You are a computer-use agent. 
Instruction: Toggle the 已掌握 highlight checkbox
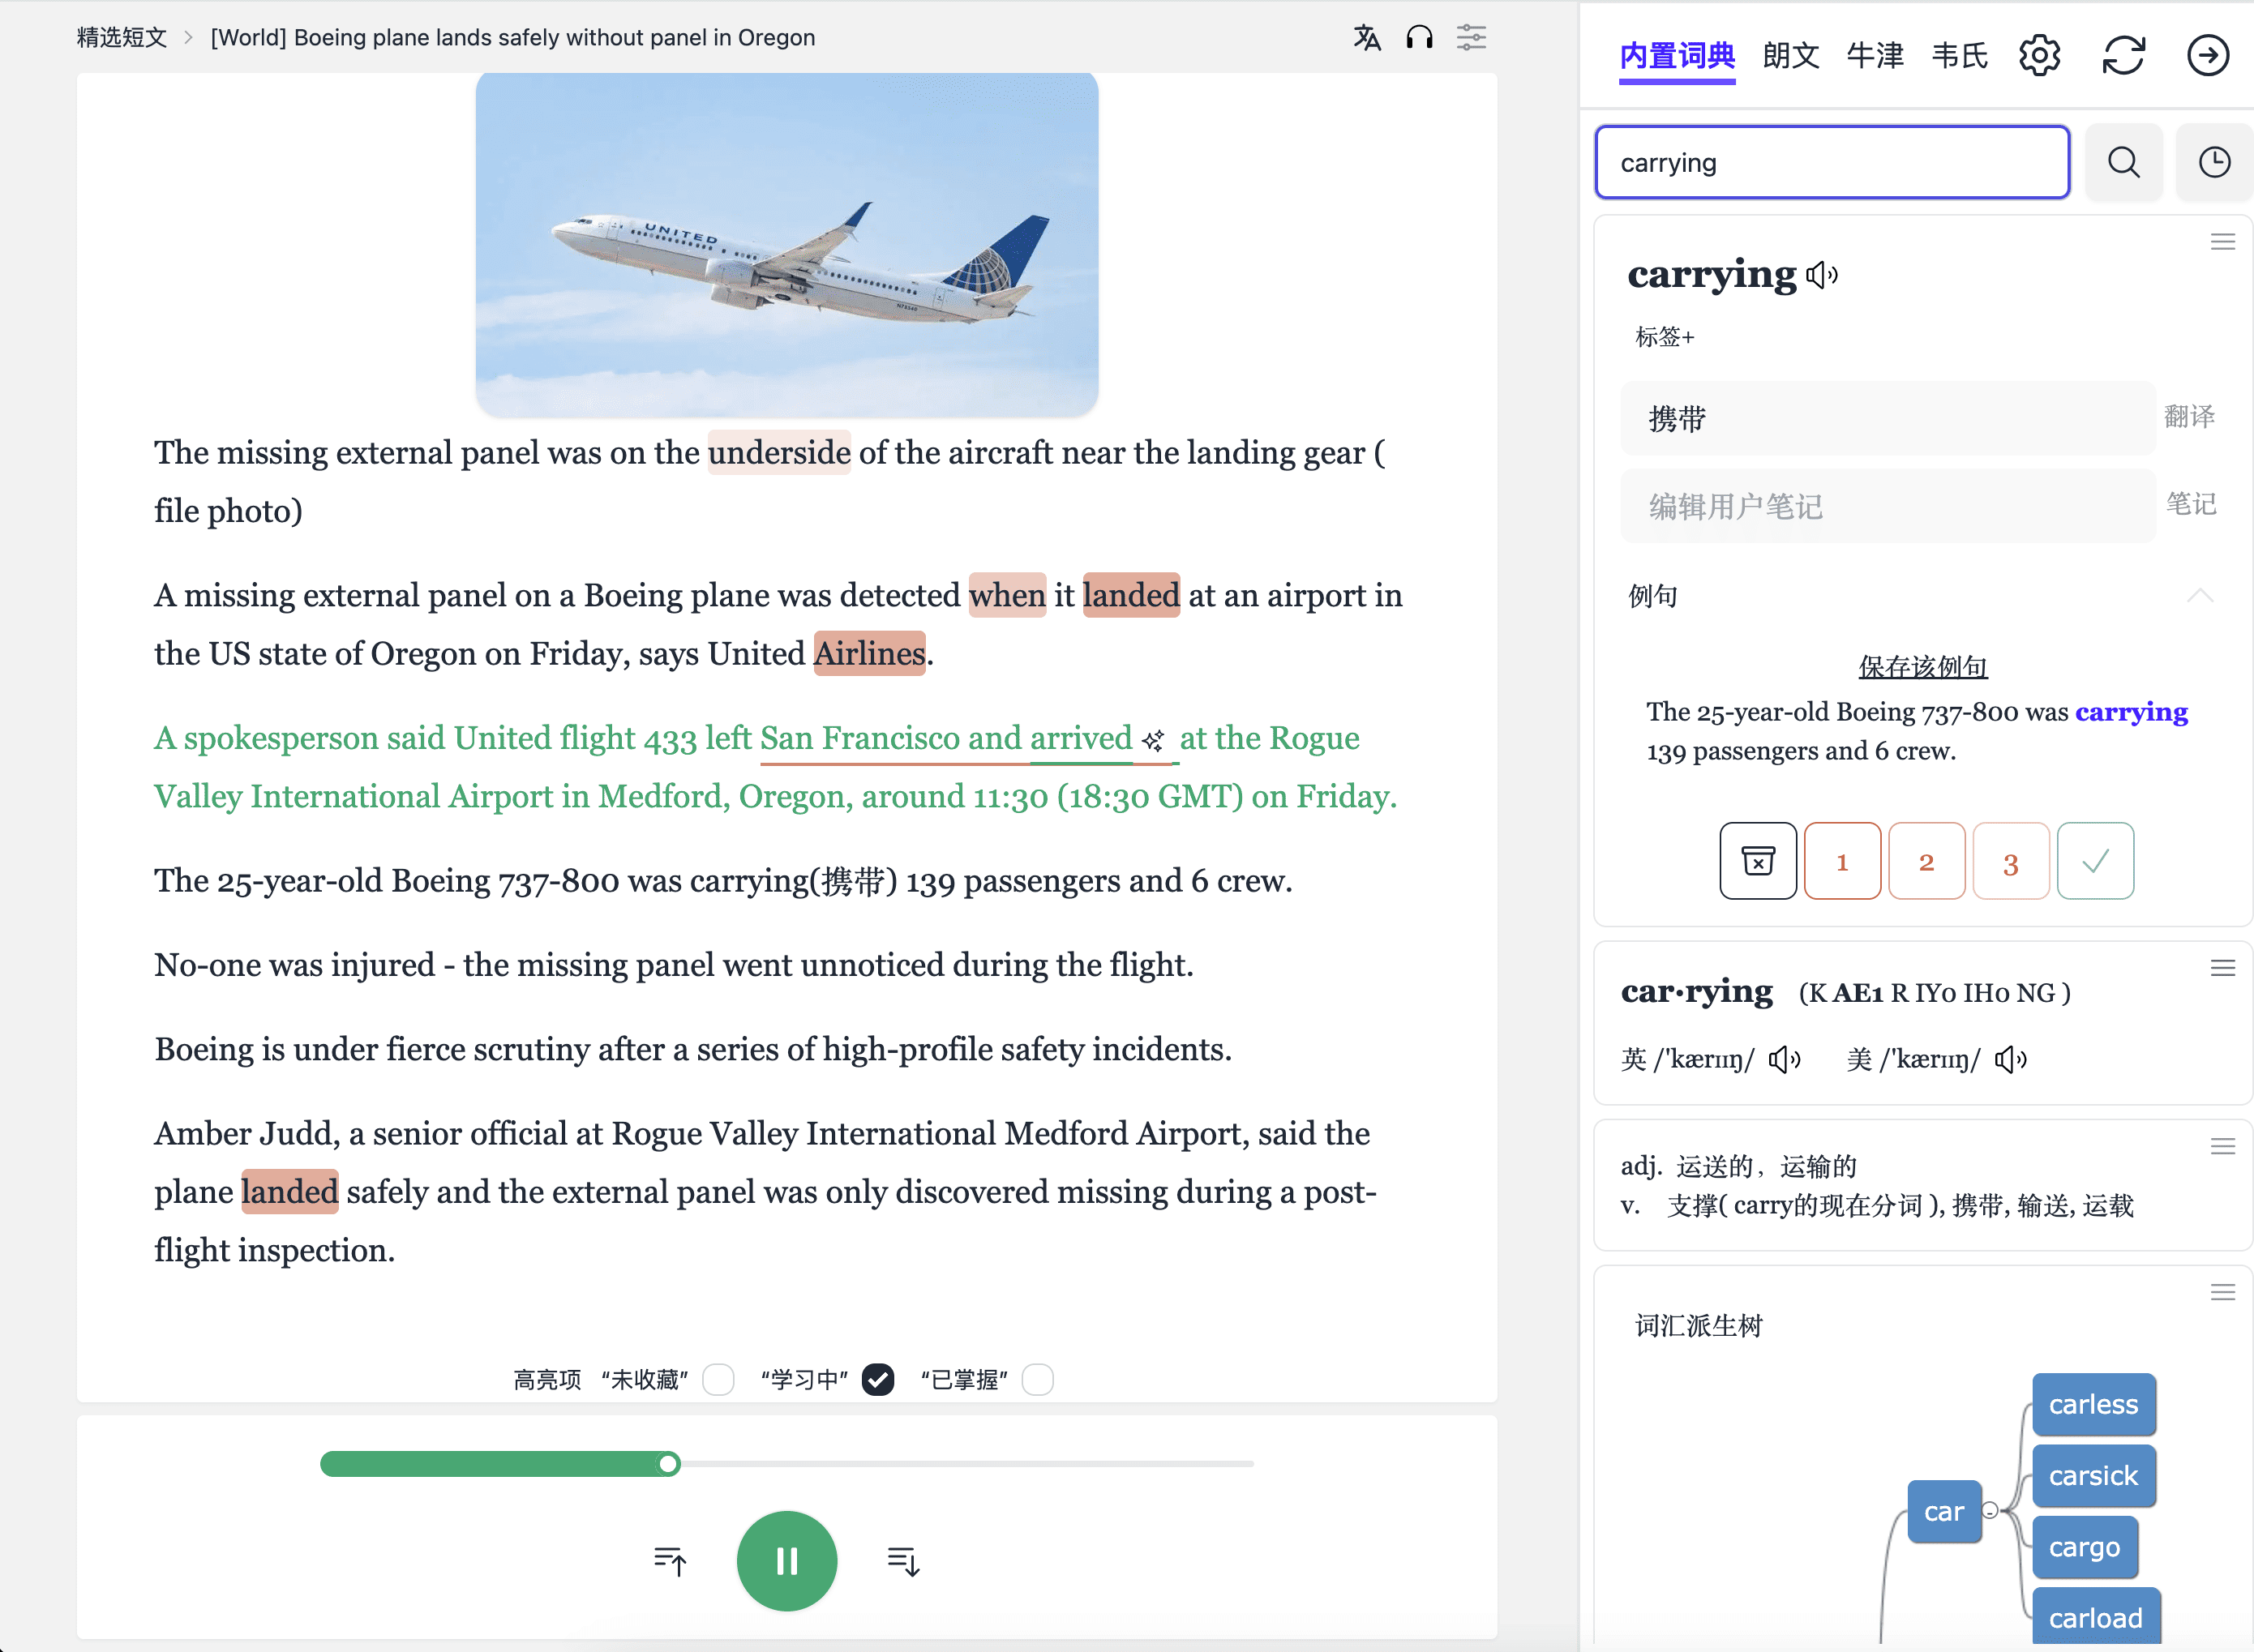pos(1038,1380)
